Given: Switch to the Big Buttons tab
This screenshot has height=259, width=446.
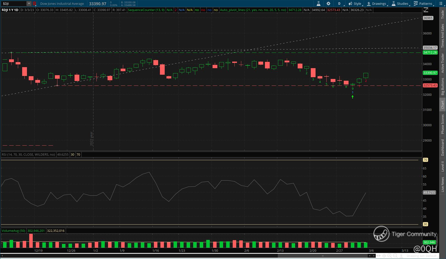Looking at the screenshot, I should 442,87.
